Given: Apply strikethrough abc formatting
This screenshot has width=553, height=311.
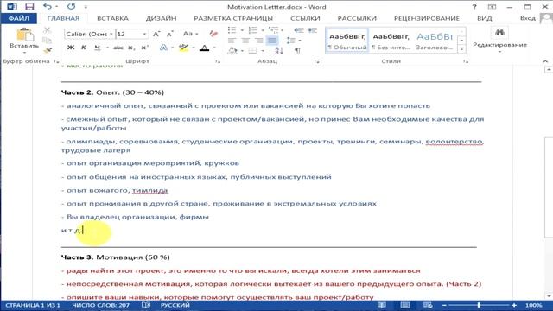Looking at the screenshot, I should (x=118, y=48).
